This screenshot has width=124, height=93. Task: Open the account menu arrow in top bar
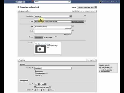(x=117, y=2)
